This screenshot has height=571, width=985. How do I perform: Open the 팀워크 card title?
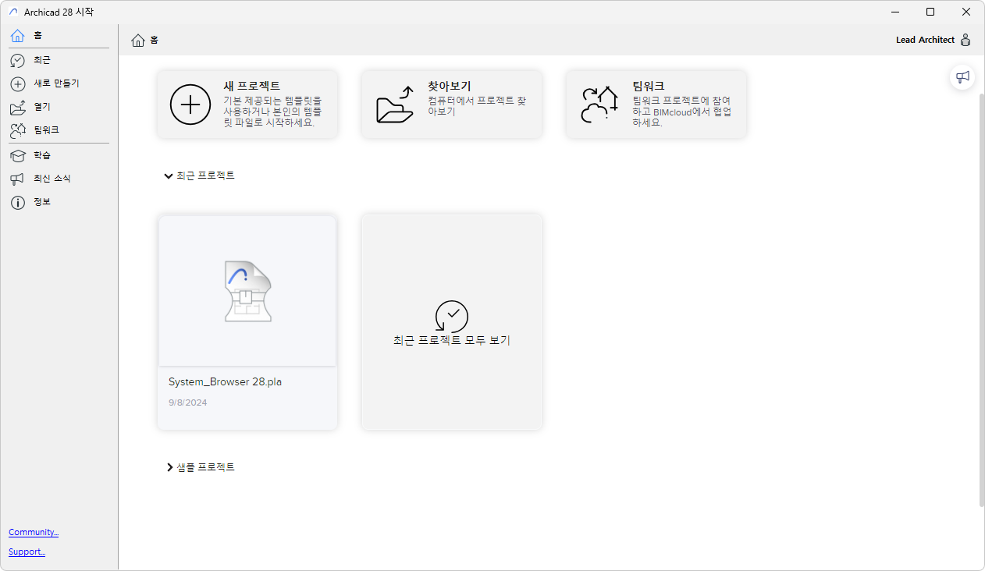(x=648, y=86)
